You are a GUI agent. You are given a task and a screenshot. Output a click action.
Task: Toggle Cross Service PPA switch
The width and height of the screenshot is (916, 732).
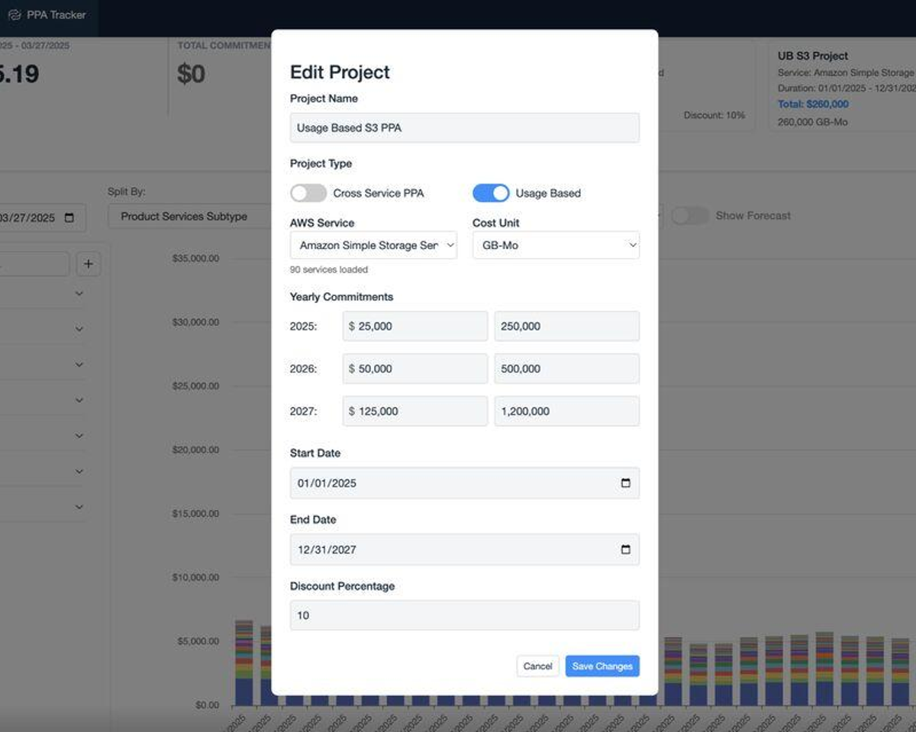click(308, 193)
